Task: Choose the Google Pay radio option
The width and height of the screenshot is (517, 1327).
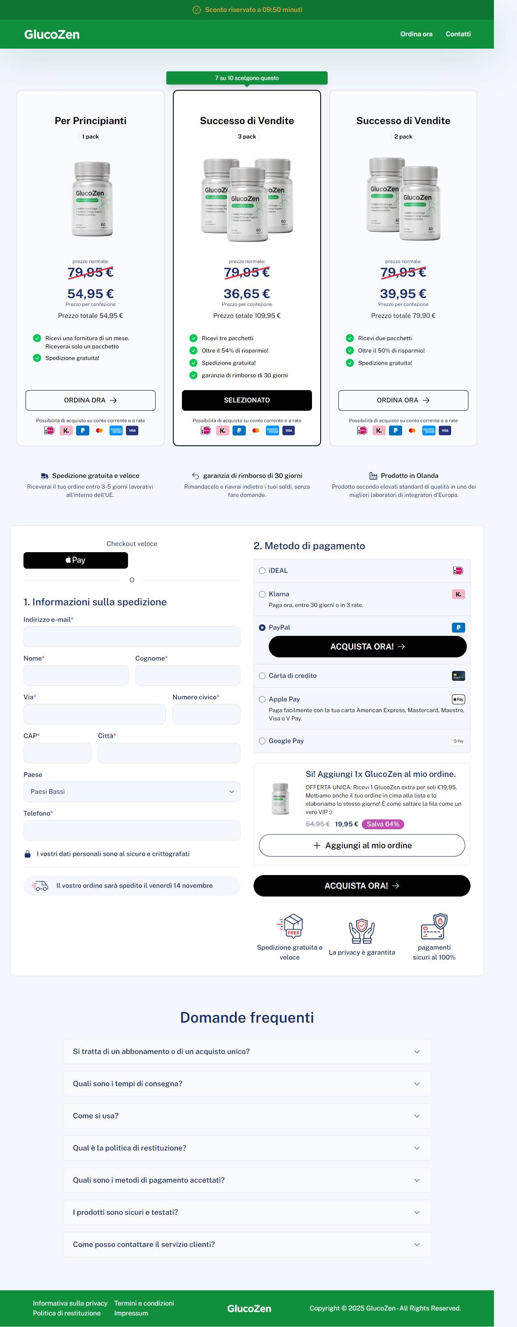Action: click(x=262, y=741)
